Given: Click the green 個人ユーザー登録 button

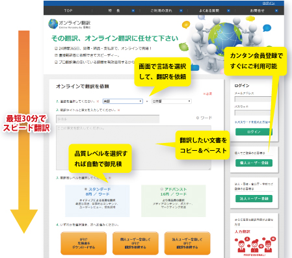Looking at the screenshot, I should (x=254, y=163).
